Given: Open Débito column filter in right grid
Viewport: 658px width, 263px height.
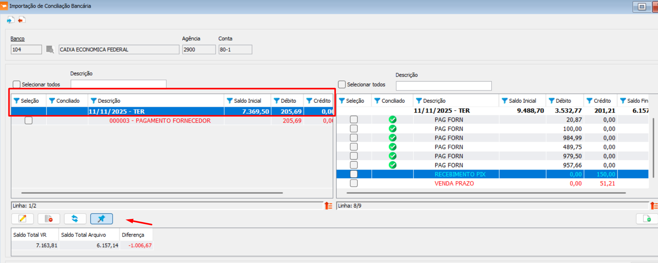Looking at the screenshot, I should (x=551, y=101).
